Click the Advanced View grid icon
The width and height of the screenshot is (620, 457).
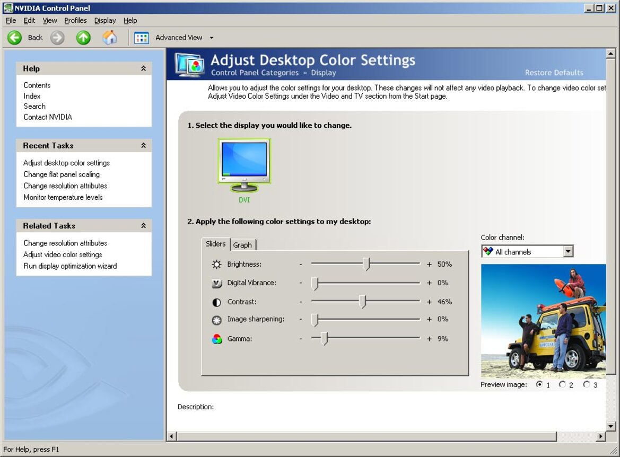[141, 38]
